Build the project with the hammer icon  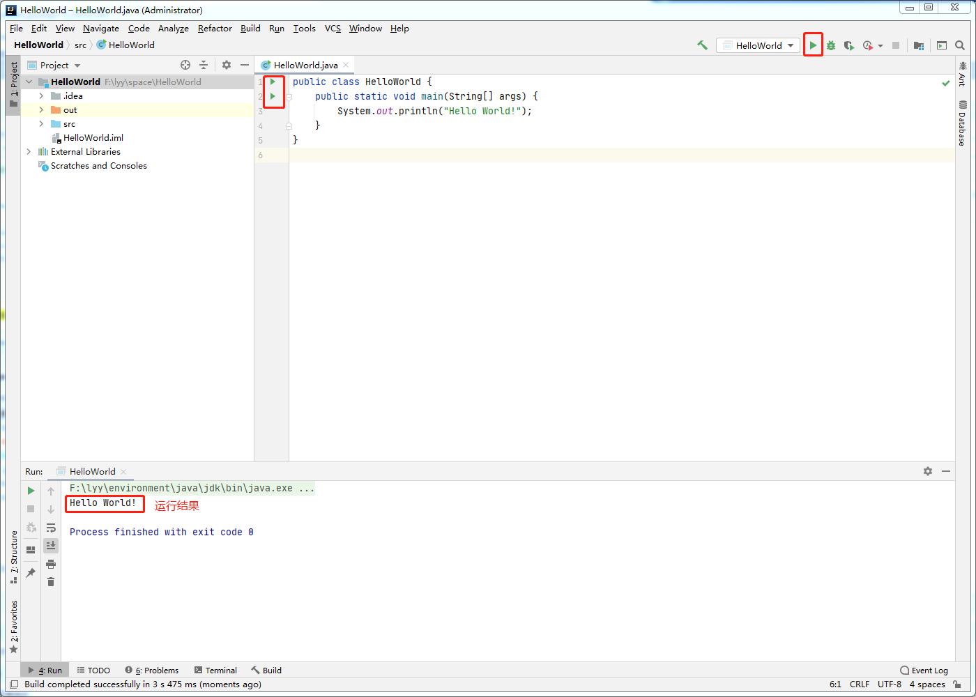[x=702, y=45]
